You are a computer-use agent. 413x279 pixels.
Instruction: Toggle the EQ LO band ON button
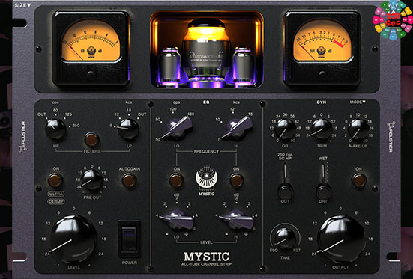176,180
